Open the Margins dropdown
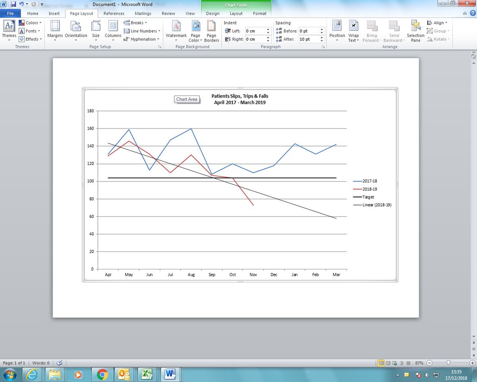 55,31
